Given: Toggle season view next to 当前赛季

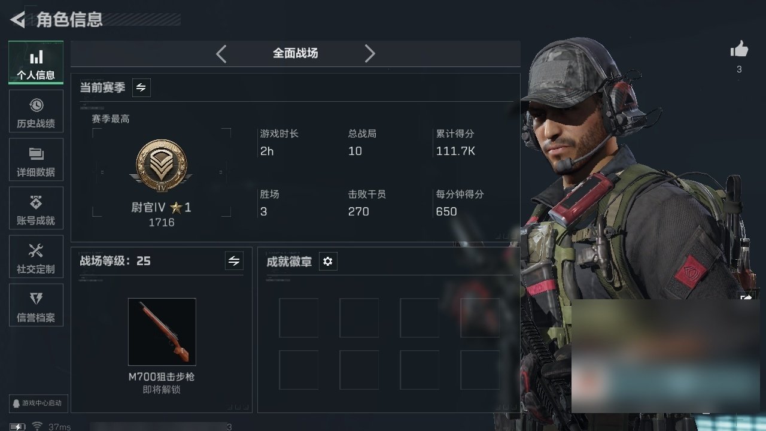Looking at the screenshot, I should (141, 87).
